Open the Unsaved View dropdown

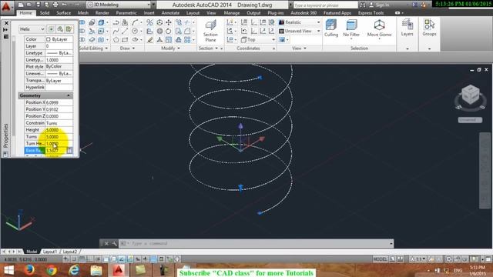click(x=300, y=31)
